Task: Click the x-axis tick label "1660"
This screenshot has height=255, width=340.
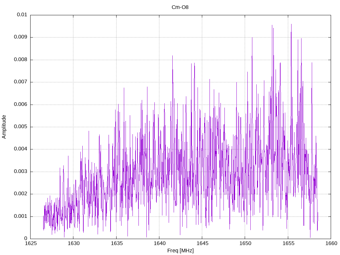Action: tap(331, 243)
